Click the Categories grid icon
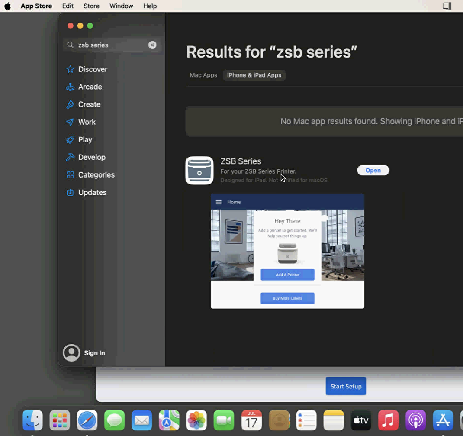463x436 pixels. [x=70, y=175]
